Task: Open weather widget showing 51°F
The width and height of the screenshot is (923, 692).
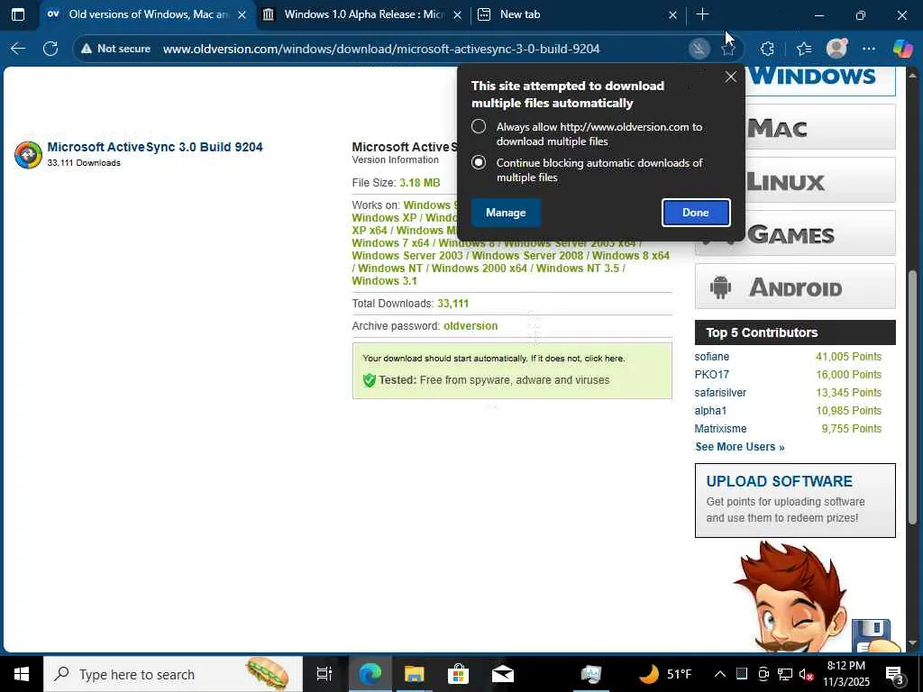Action: pyautogui.click(x=665, y=674)
